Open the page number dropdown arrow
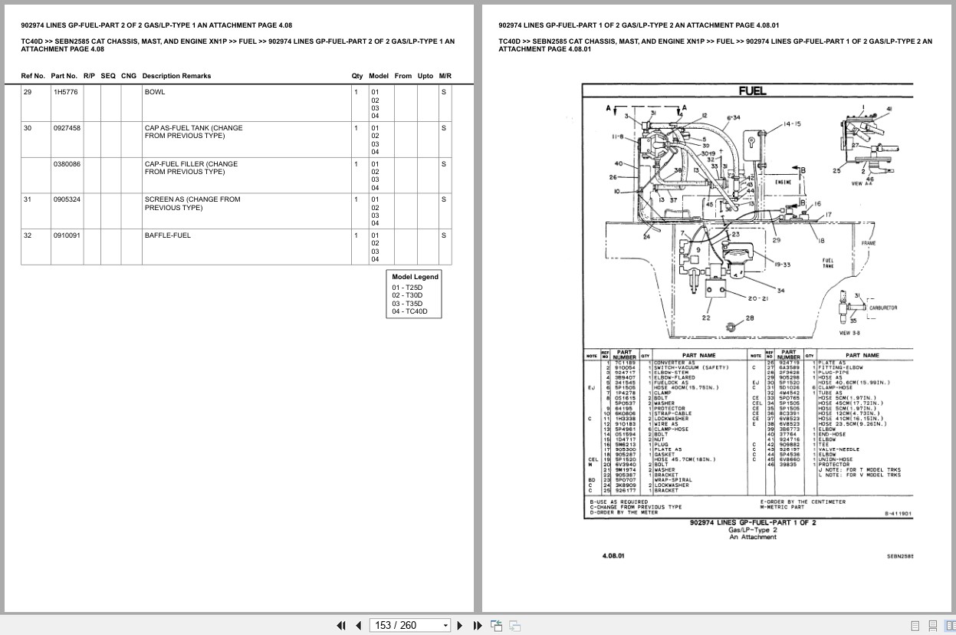 click(x=446, y=626)
